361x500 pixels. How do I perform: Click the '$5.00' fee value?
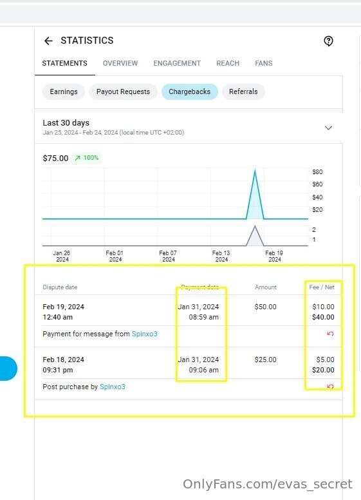click(x=325, y=360)
